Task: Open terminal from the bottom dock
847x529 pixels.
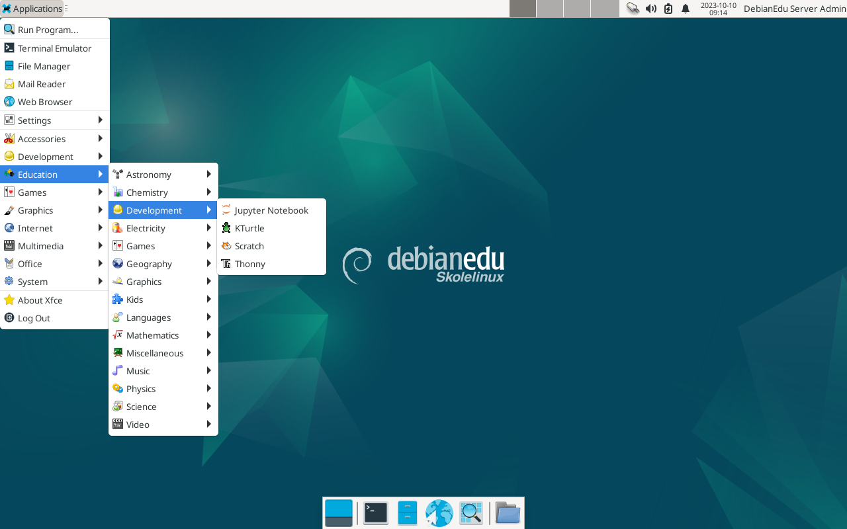Action: point(375,513)
